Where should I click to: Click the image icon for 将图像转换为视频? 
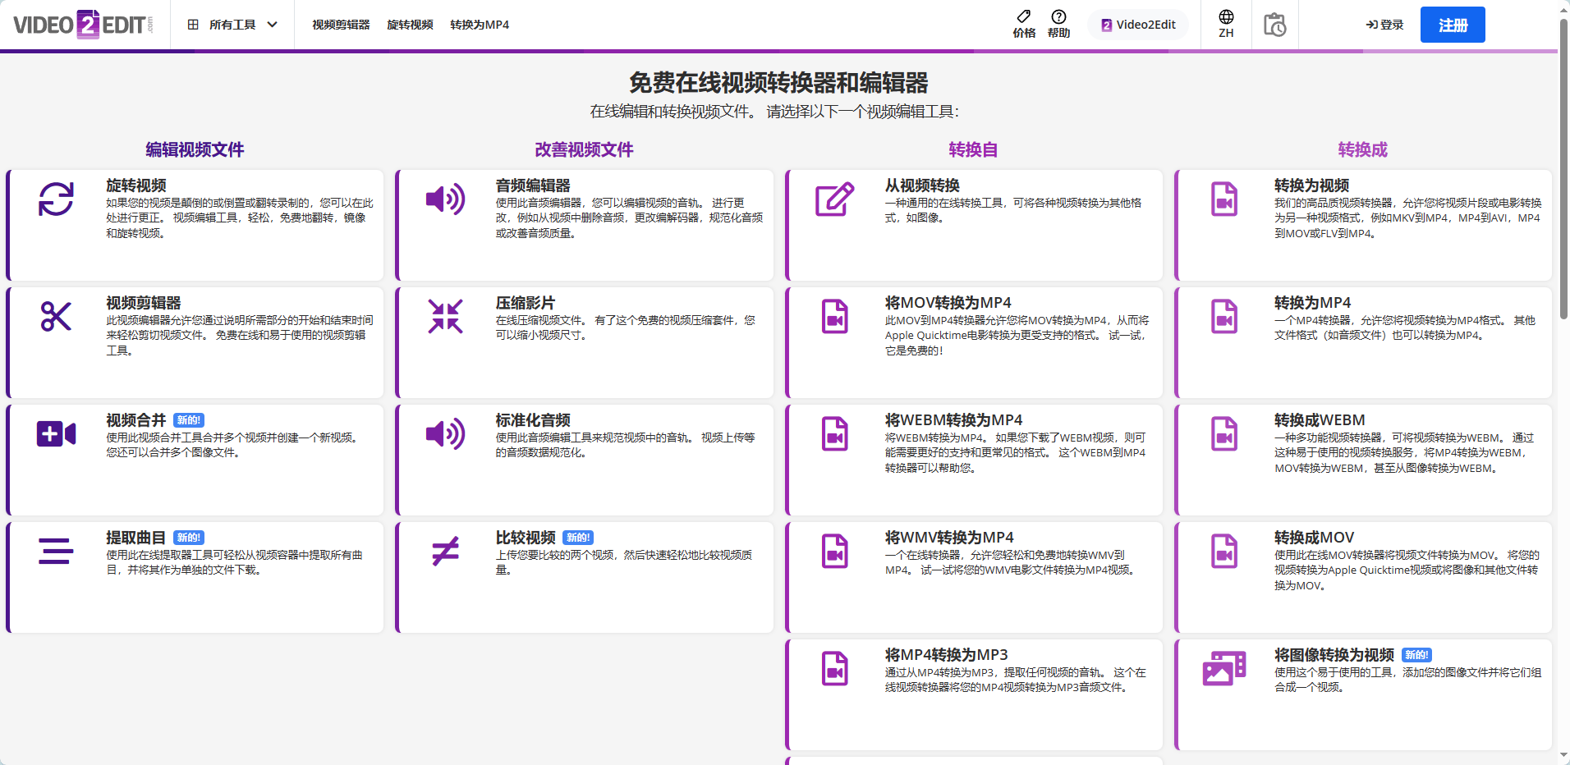coord(1223,668)
